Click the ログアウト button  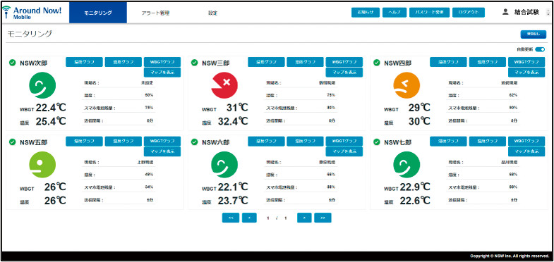(469, 13)
